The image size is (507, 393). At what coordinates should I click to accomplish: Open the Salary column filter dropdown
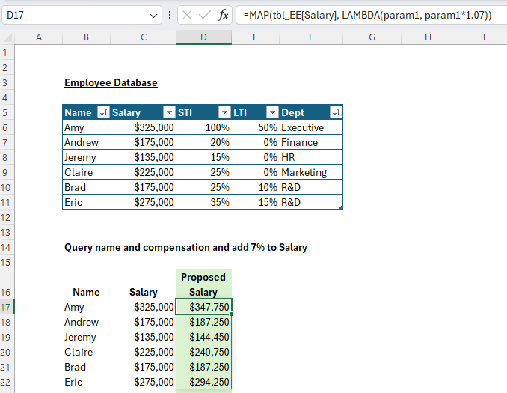169,112
